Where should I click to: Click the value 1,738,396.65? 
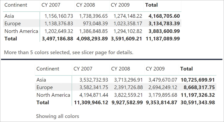tap(93, 16)
